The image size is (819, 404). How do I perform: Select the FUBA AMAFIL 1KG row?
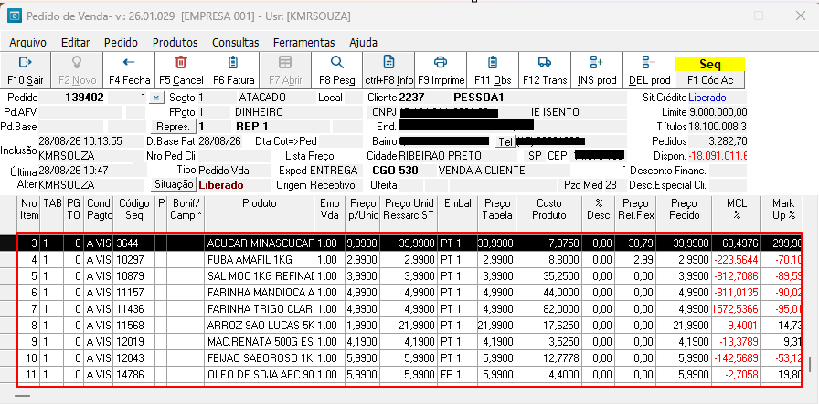(x=409, y=260)
